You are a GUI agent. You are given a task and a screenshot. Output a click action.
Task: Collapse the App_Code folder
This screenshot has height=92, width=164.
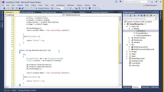pyautogui.click(x=127, y=26)
